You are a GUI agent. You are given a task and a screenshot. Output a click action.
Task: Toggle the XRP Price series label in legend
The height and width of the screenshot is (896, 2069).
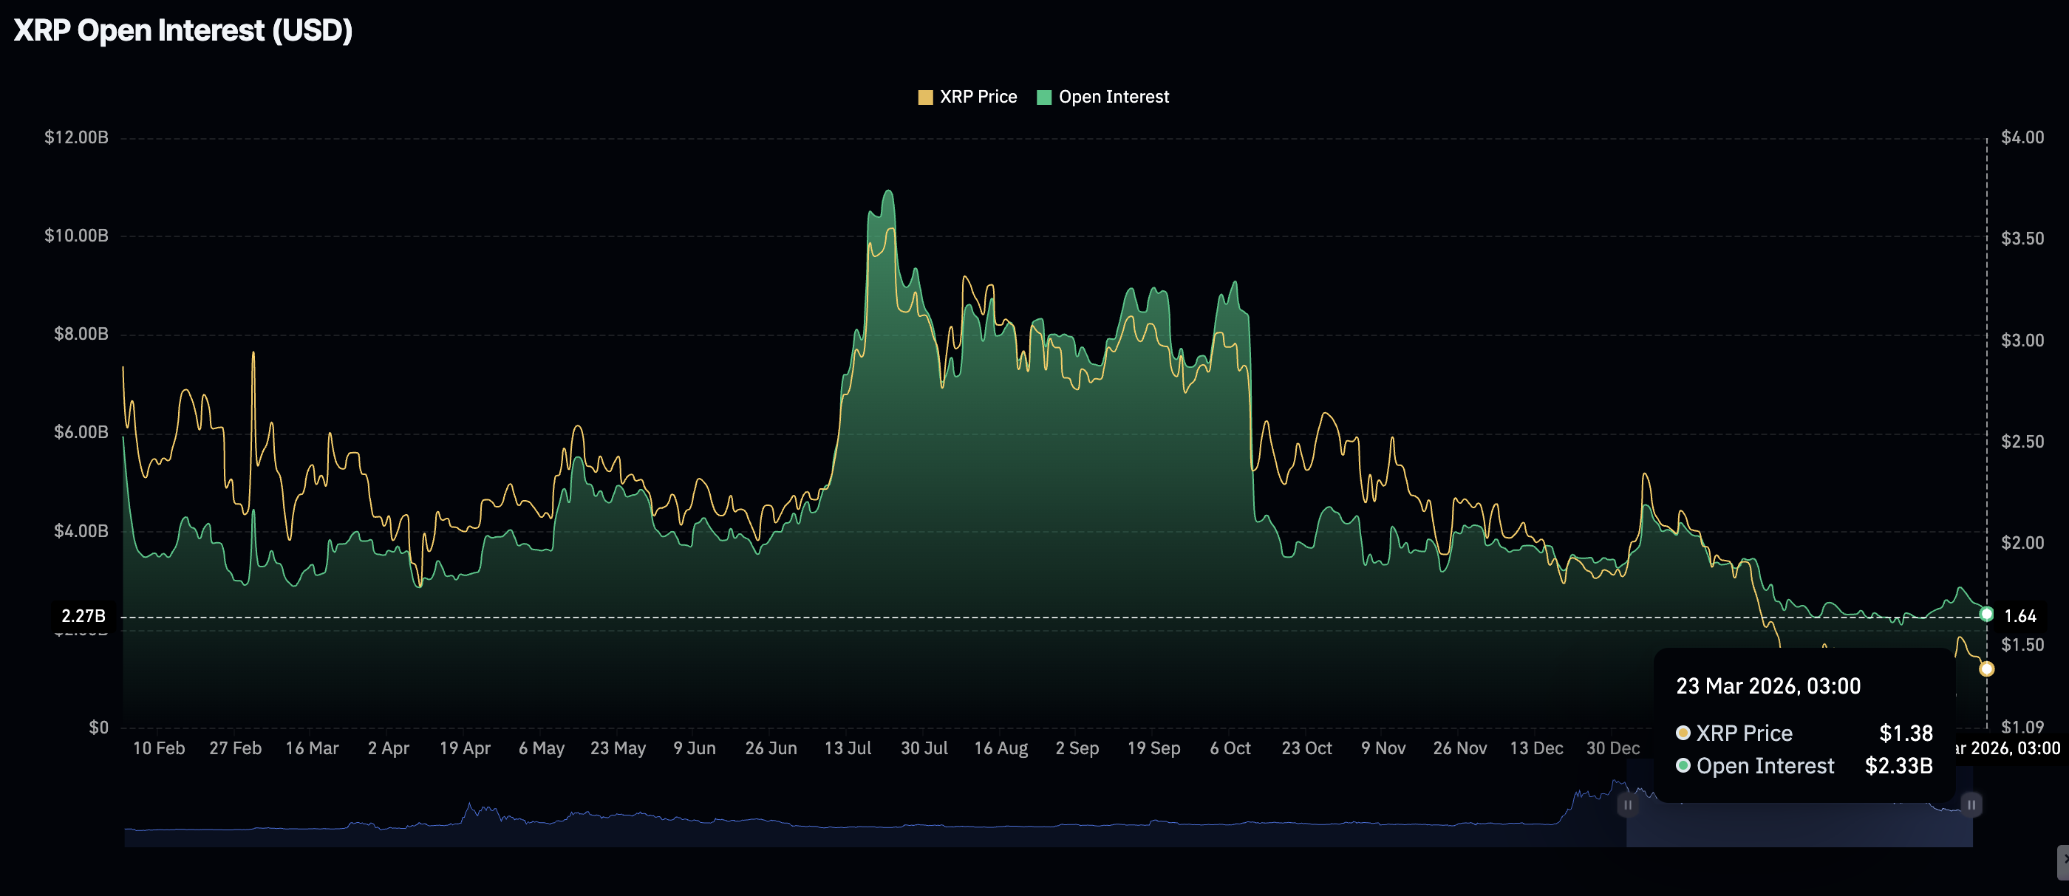point(978,98)
